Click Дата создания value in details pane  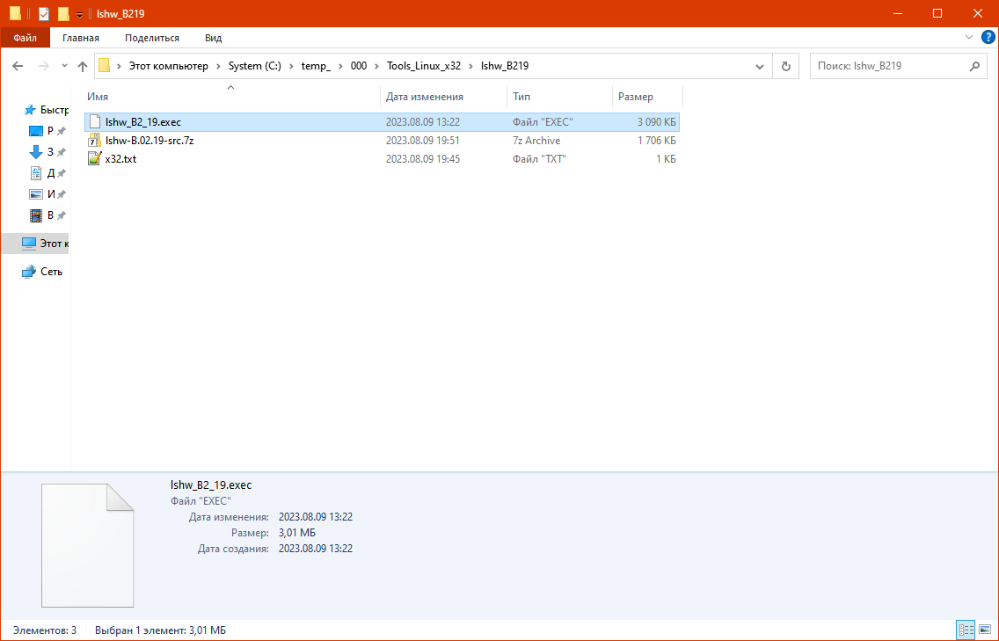click(x=316, y=548)
